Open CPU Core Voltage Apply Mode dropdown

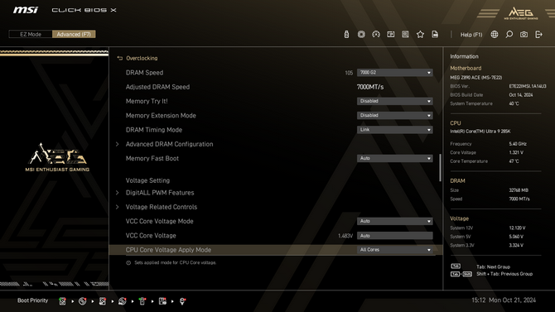click(394, 250)
